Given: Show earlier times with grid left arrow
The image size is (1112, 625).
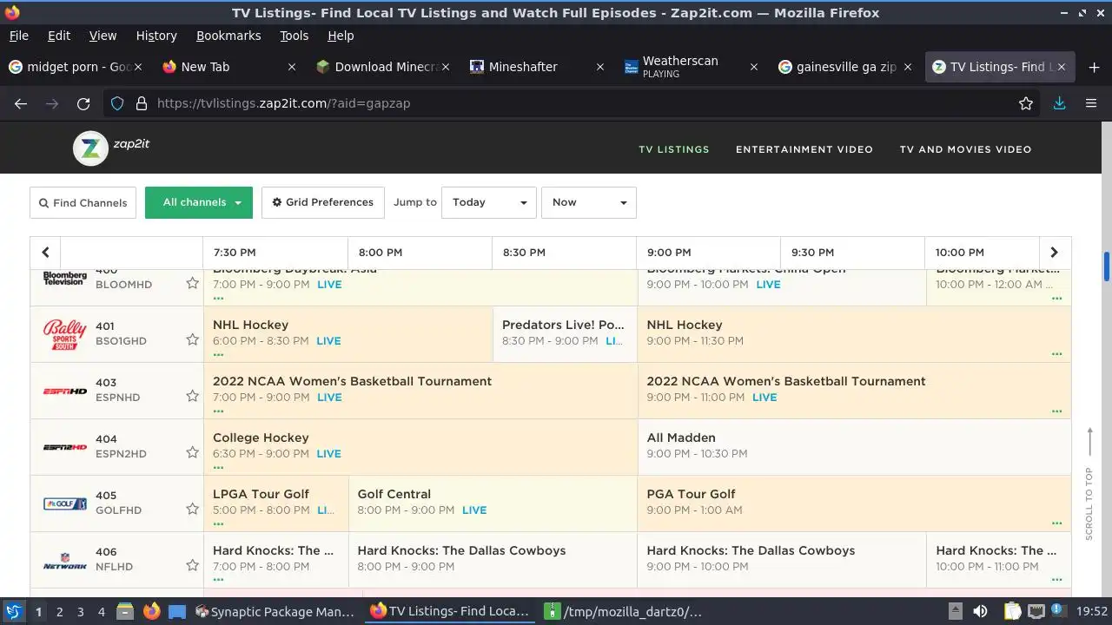Looking at the screenshot, I should [x=45, y=253].
